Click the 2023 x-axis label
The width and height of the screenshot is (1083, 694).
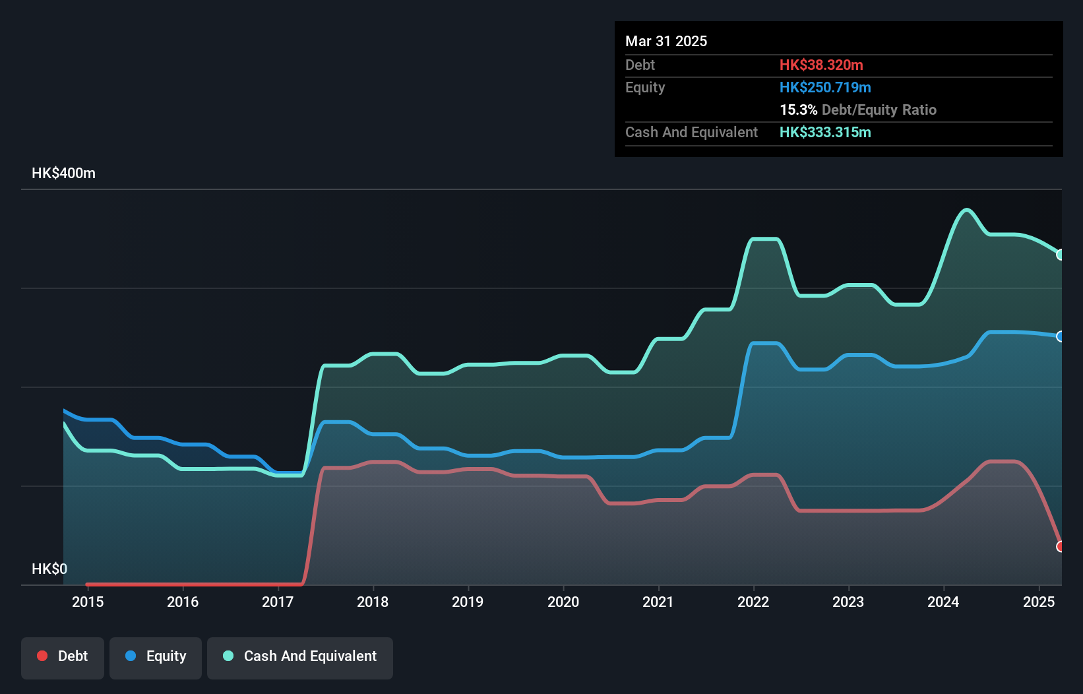[848, 602]
